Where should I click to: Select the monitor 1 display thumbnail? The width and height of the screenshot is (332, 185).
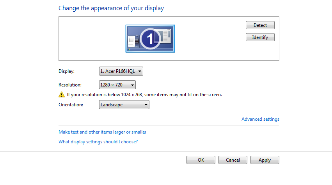coord(150,39)
